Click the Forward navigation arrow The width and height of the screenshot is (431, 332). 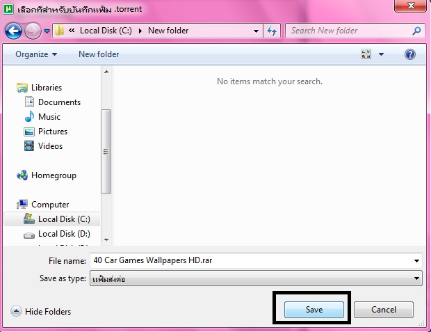pos(33,31)
